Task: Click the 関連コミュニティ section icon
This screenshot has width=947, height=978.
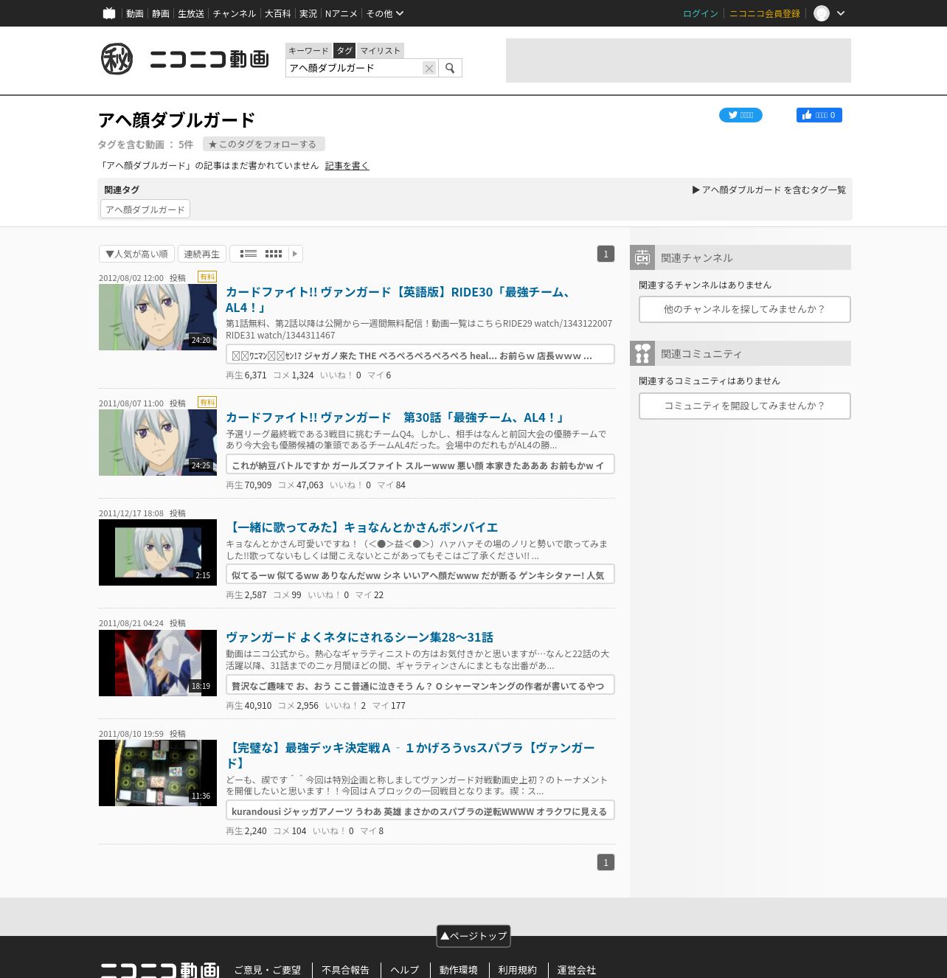Action: (x=642, y=353)
